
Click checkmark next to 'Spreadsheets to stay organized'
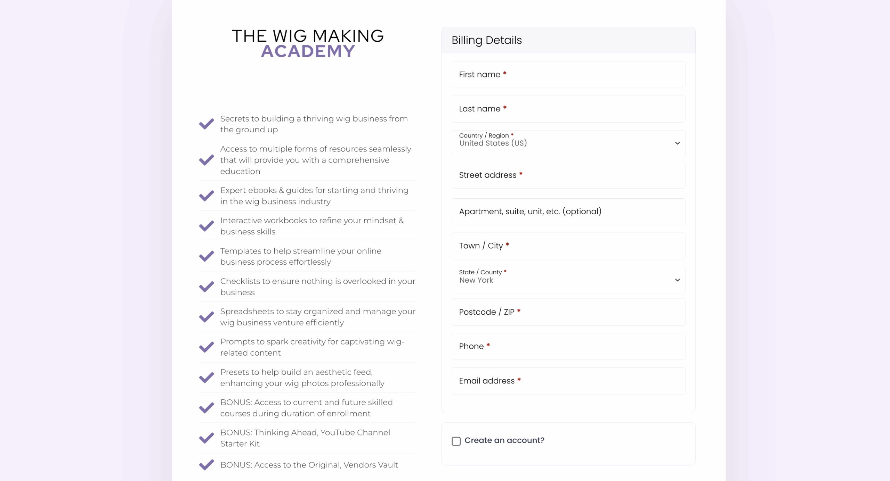[207, 317]
